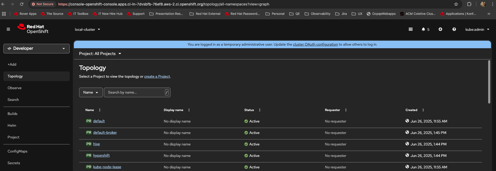This screenshot has width=496, height=171.
Task: Open browser extensions puzzle icon
Action: pyautogui.click(x=469, y=4)
